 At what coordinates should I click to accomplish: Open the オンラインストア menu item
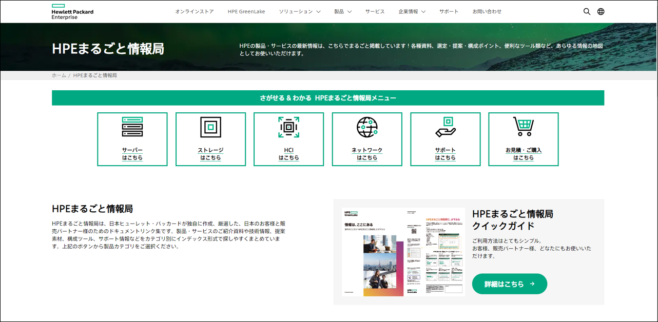(x=195, y=11)
